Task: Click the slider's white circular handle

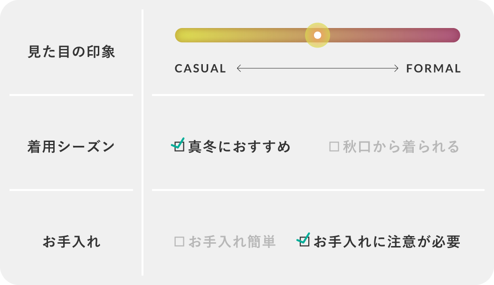Action: coord(318,35)
